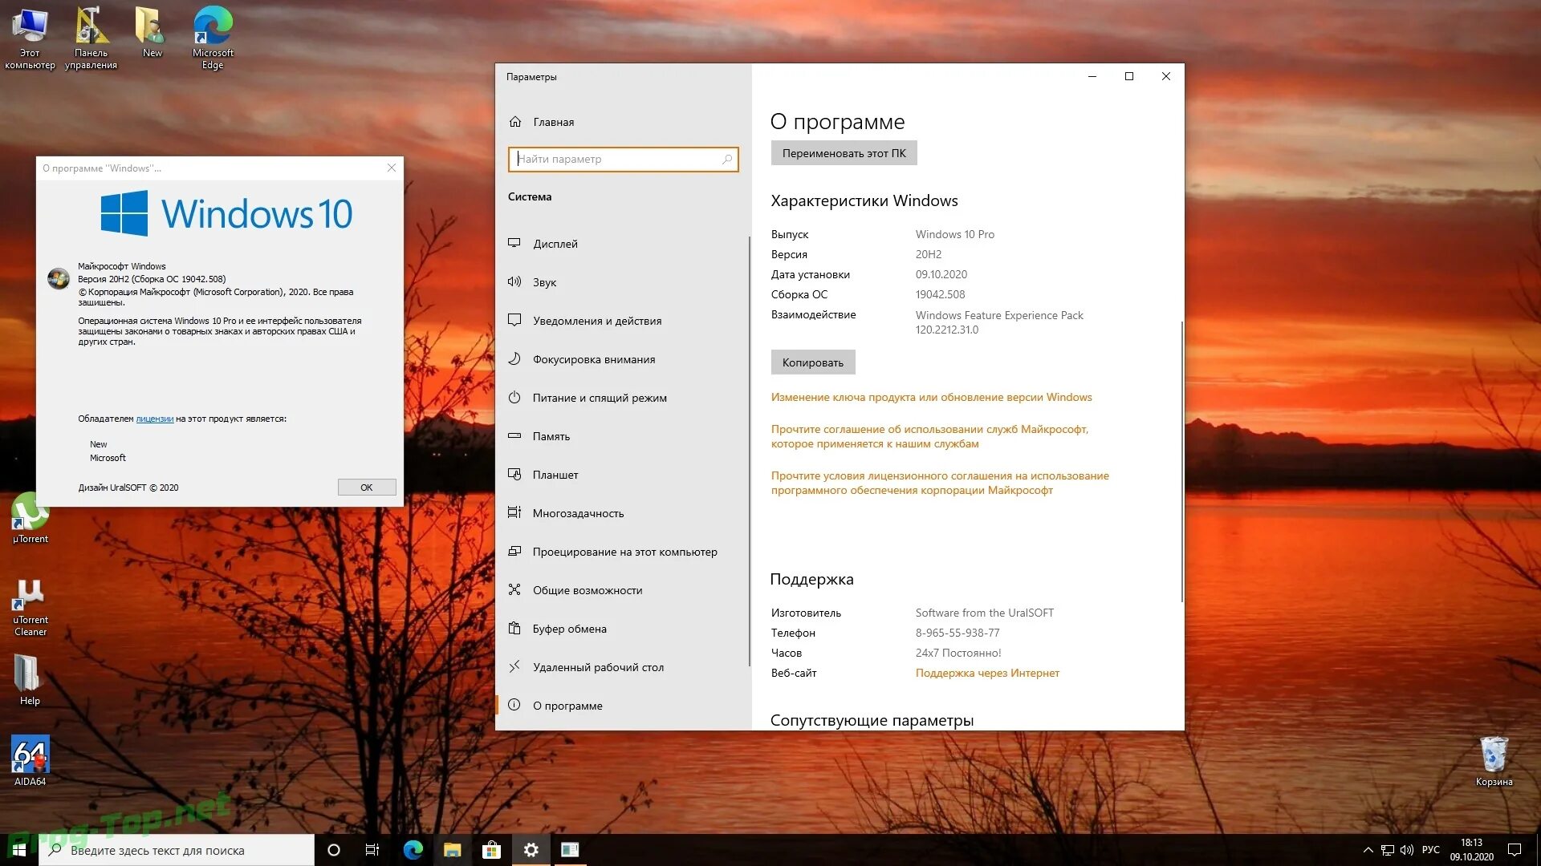Click the volume icon in system tray
This screenshot has width=1541, height=866.
(1406, 850)
